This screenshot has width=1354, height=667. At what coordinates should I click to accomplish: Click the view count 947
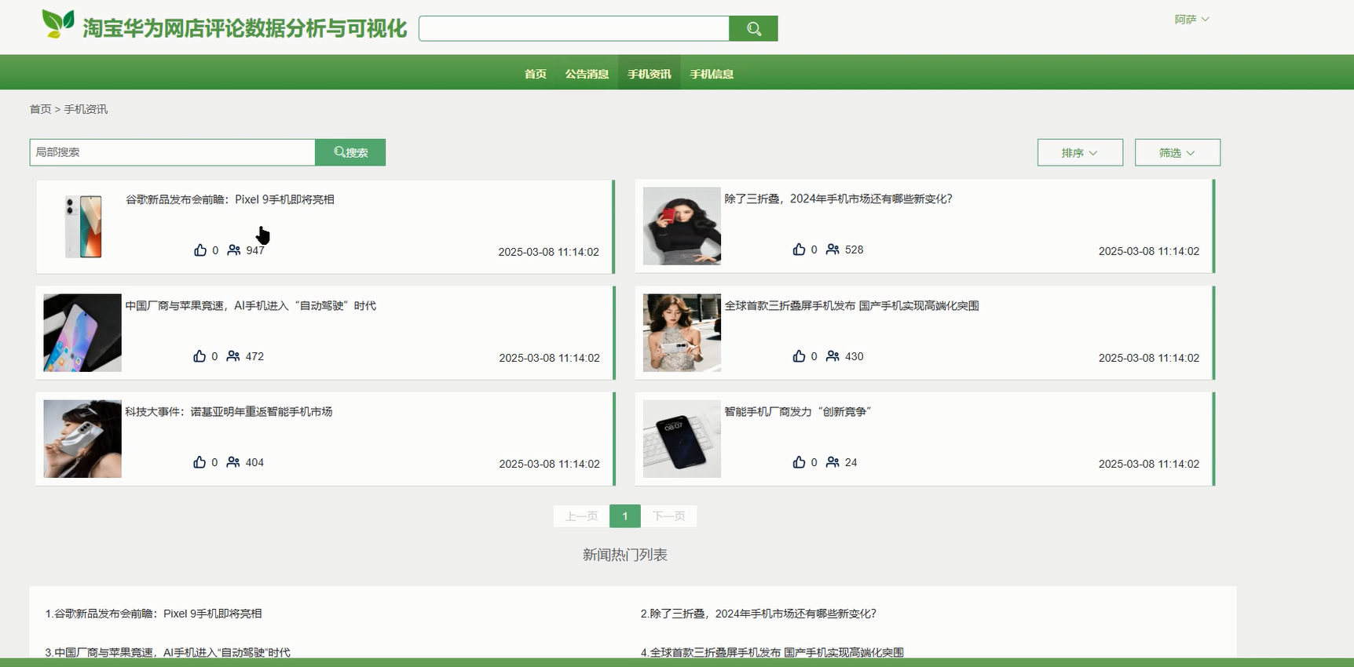tap(255, 250)
